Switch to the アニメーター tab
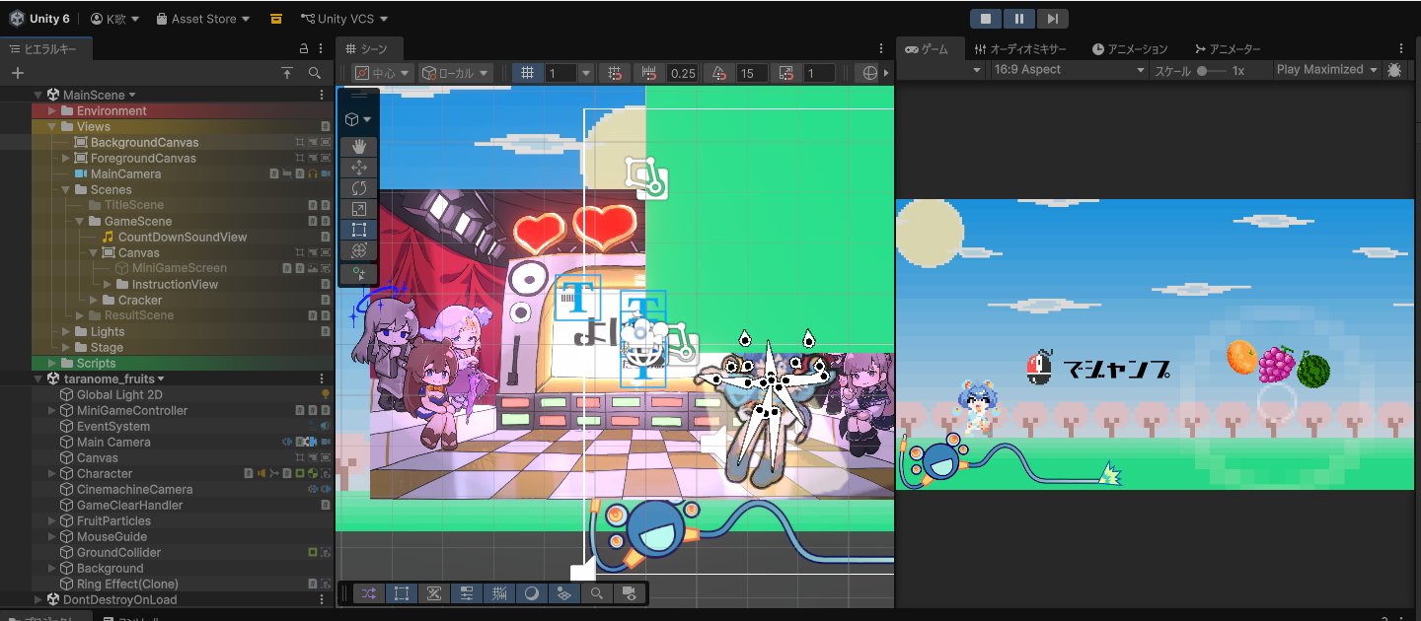Screen dimensions: 1421x621 tap(1228, 48)
